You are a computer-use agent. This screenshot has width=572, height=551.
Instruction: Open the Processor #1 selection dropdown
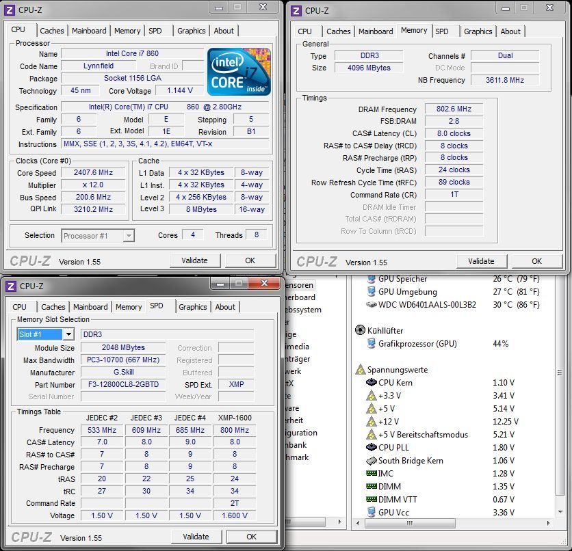click(x=129, y=236)
